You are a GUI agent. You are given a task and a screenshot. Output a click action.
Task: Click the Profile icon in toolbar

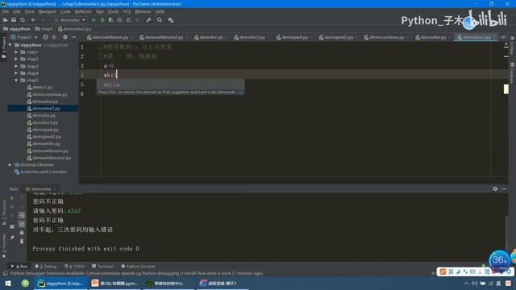(120, 20)
